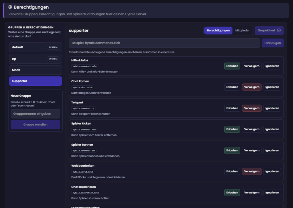Deny Chat moderieren with Verweigern

click(252, 193)
